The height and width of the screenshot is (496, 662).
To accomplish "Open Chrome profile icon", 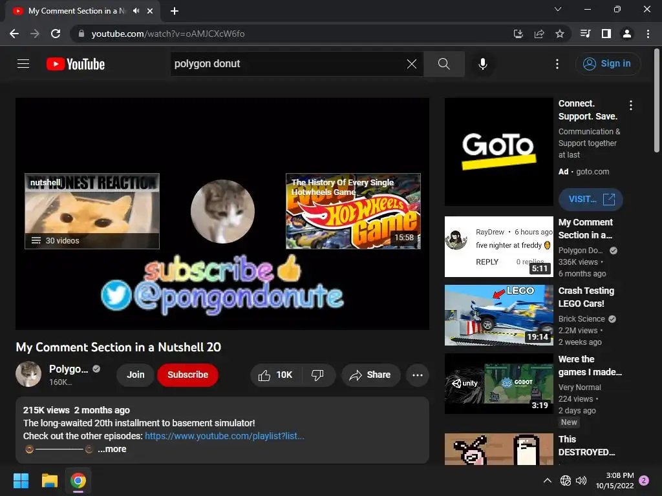I will point(627,34).
